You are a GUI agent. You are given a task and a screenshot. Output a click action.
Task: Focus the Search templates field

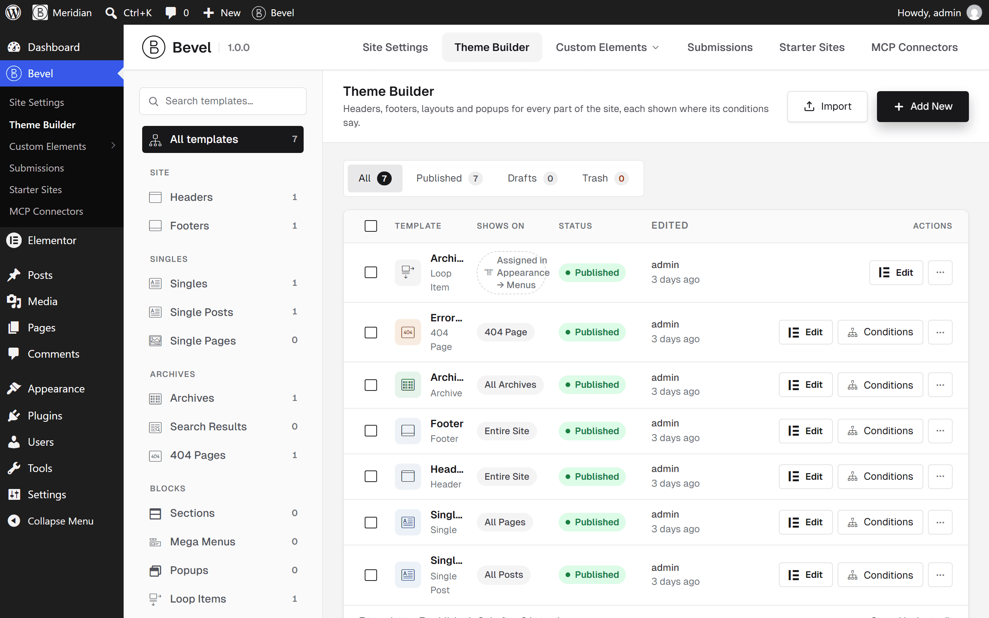[223, 101]
